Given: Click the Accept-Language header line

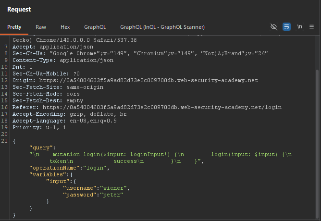Looking at the screenshot, I should pos(64,121).
